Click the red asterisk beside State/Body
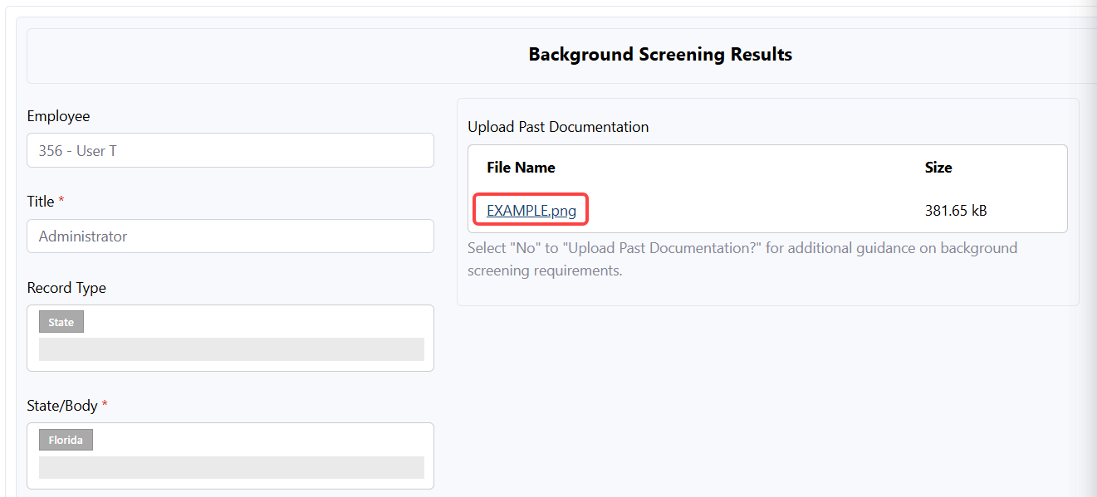Viewport: 1097px width, 497px height. coord(105,406)
